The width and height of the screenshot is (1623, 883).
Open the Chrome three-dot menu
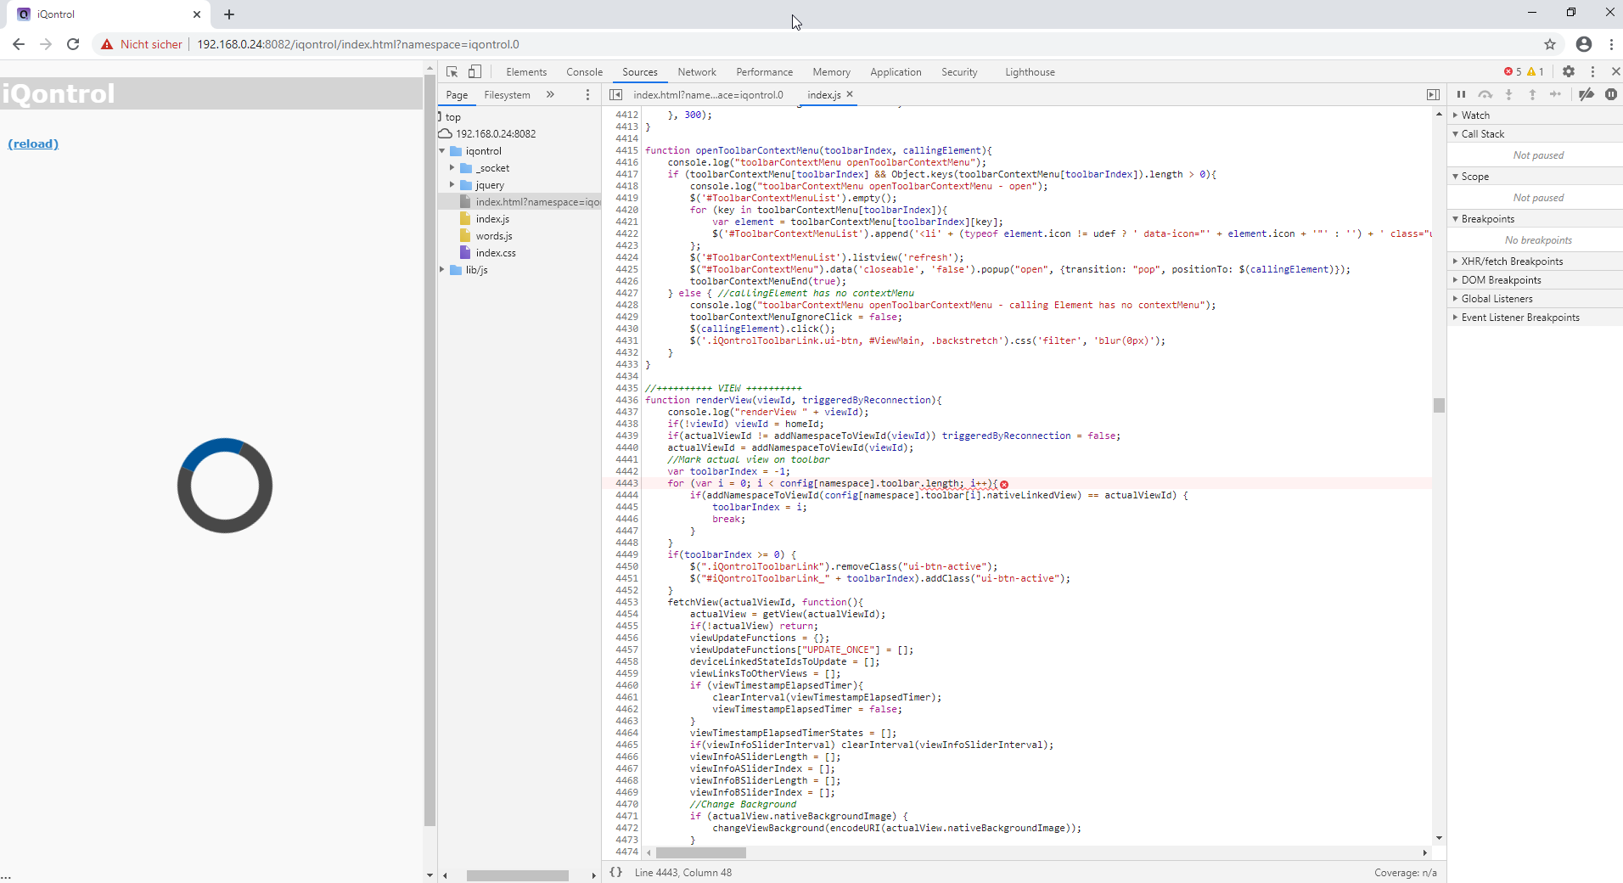pos(1611,44)
